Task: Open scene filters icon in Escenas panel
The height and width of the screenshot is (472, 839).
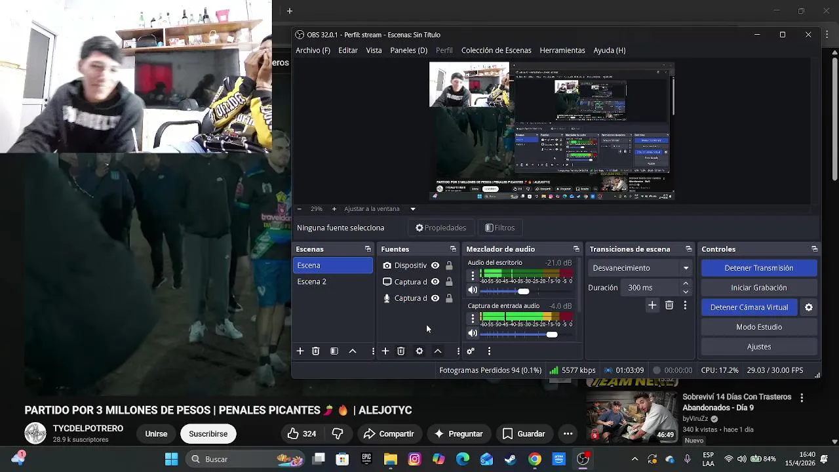Action: 334,351
